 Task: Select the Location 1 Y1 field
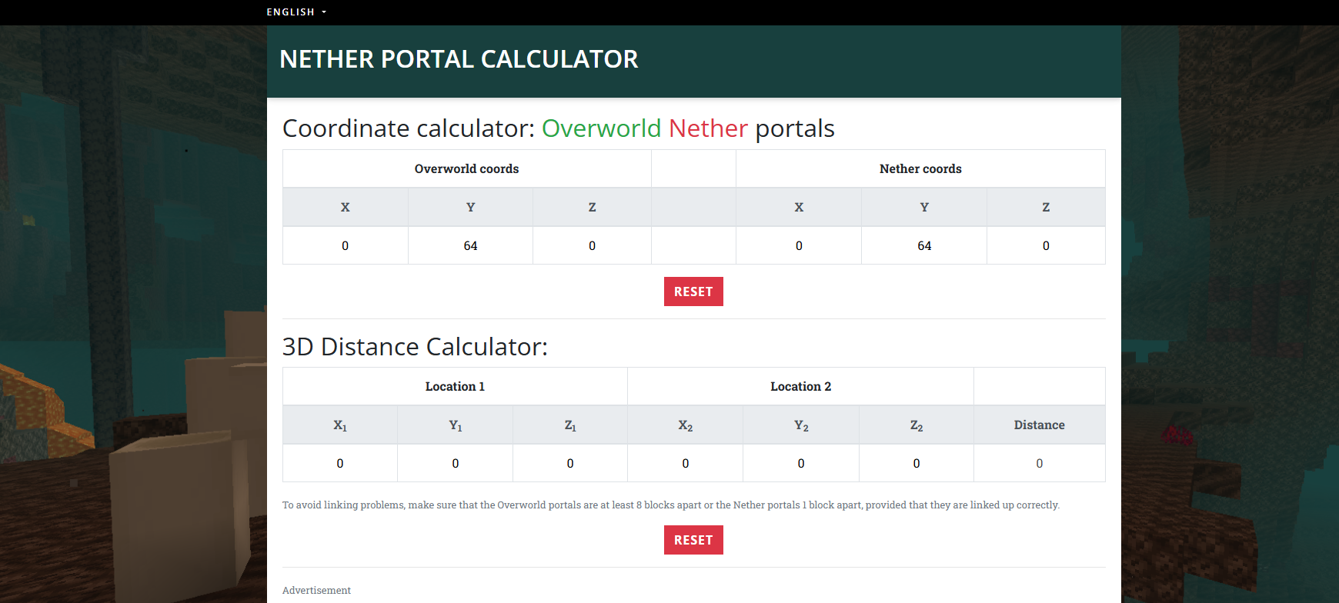455,463
